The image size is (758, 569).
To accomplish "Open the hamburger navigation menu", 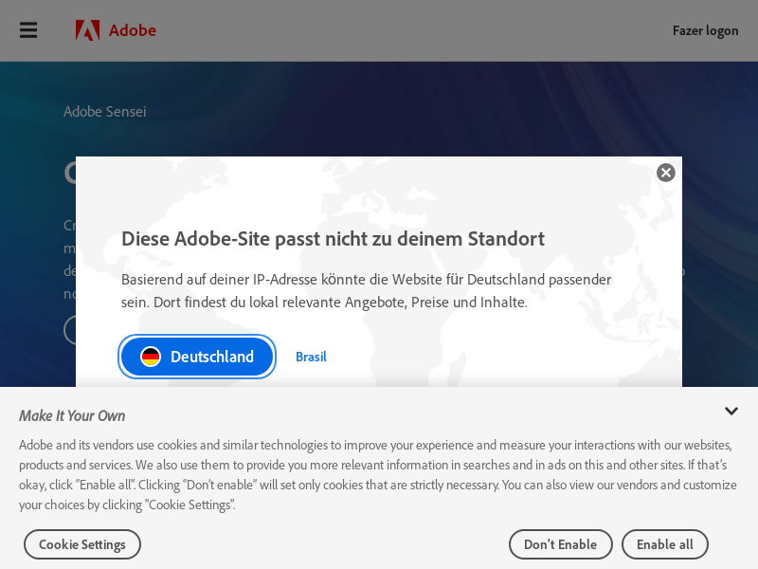I will point(28,30).
